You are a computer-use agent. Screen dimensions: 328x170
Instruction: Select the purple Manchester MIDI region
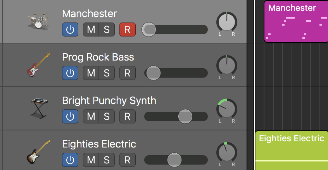[296, 21]
